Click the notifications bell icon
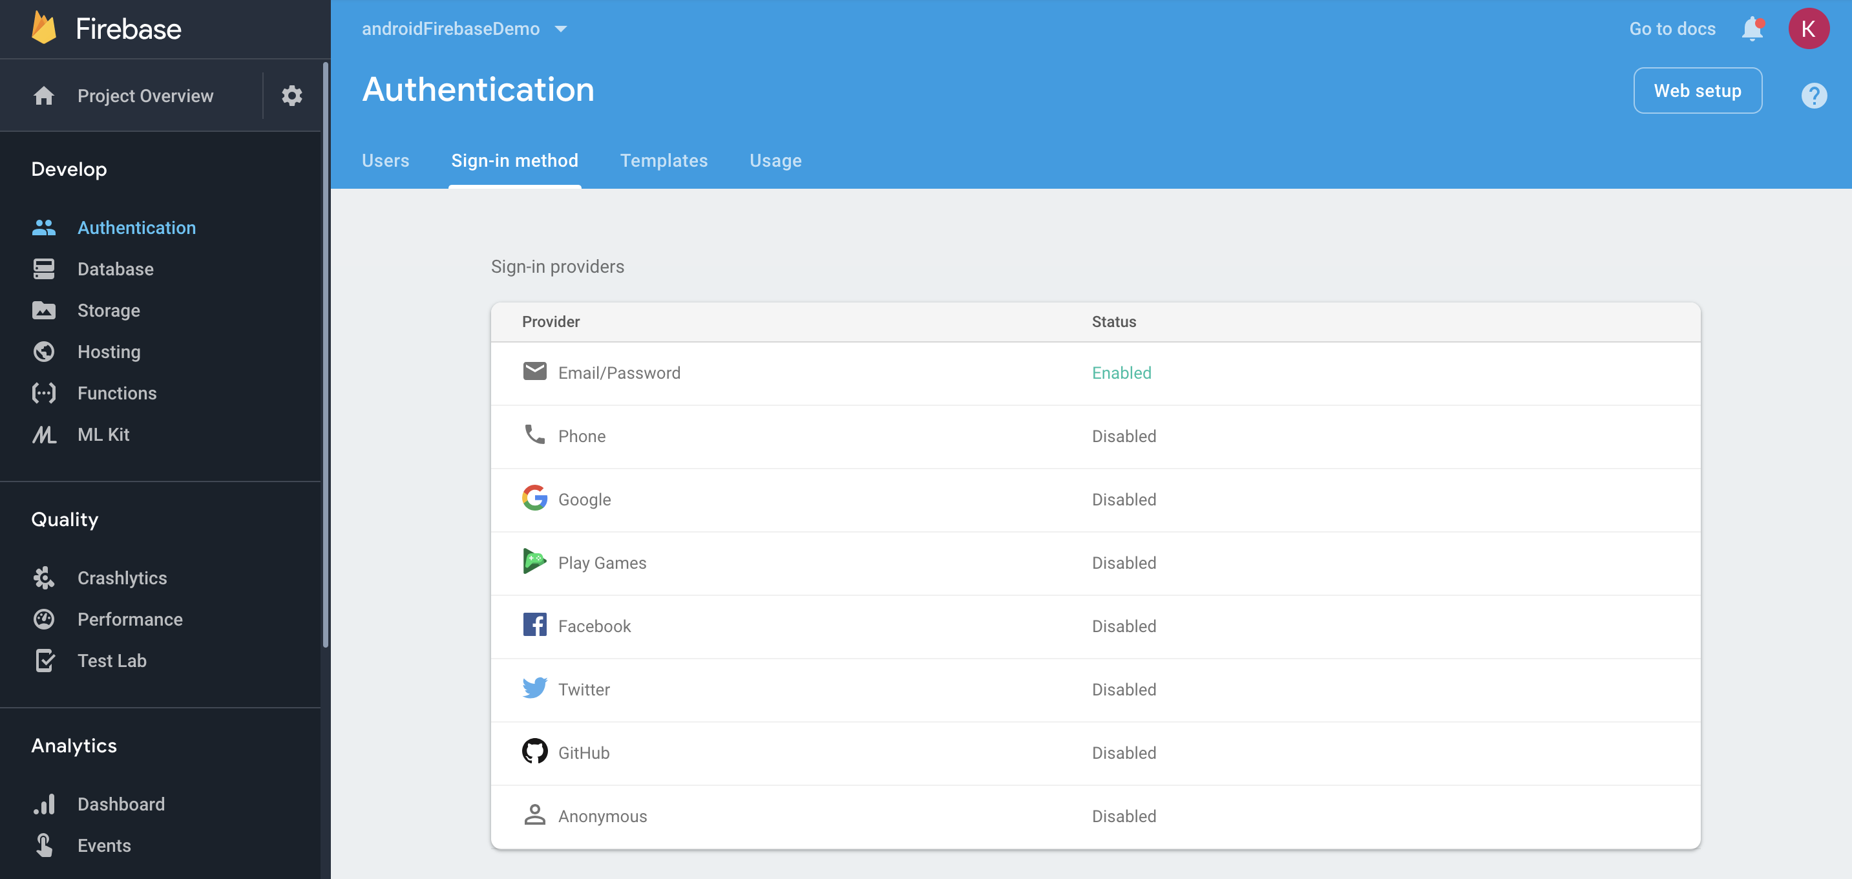 click(x=1751, y=30)
